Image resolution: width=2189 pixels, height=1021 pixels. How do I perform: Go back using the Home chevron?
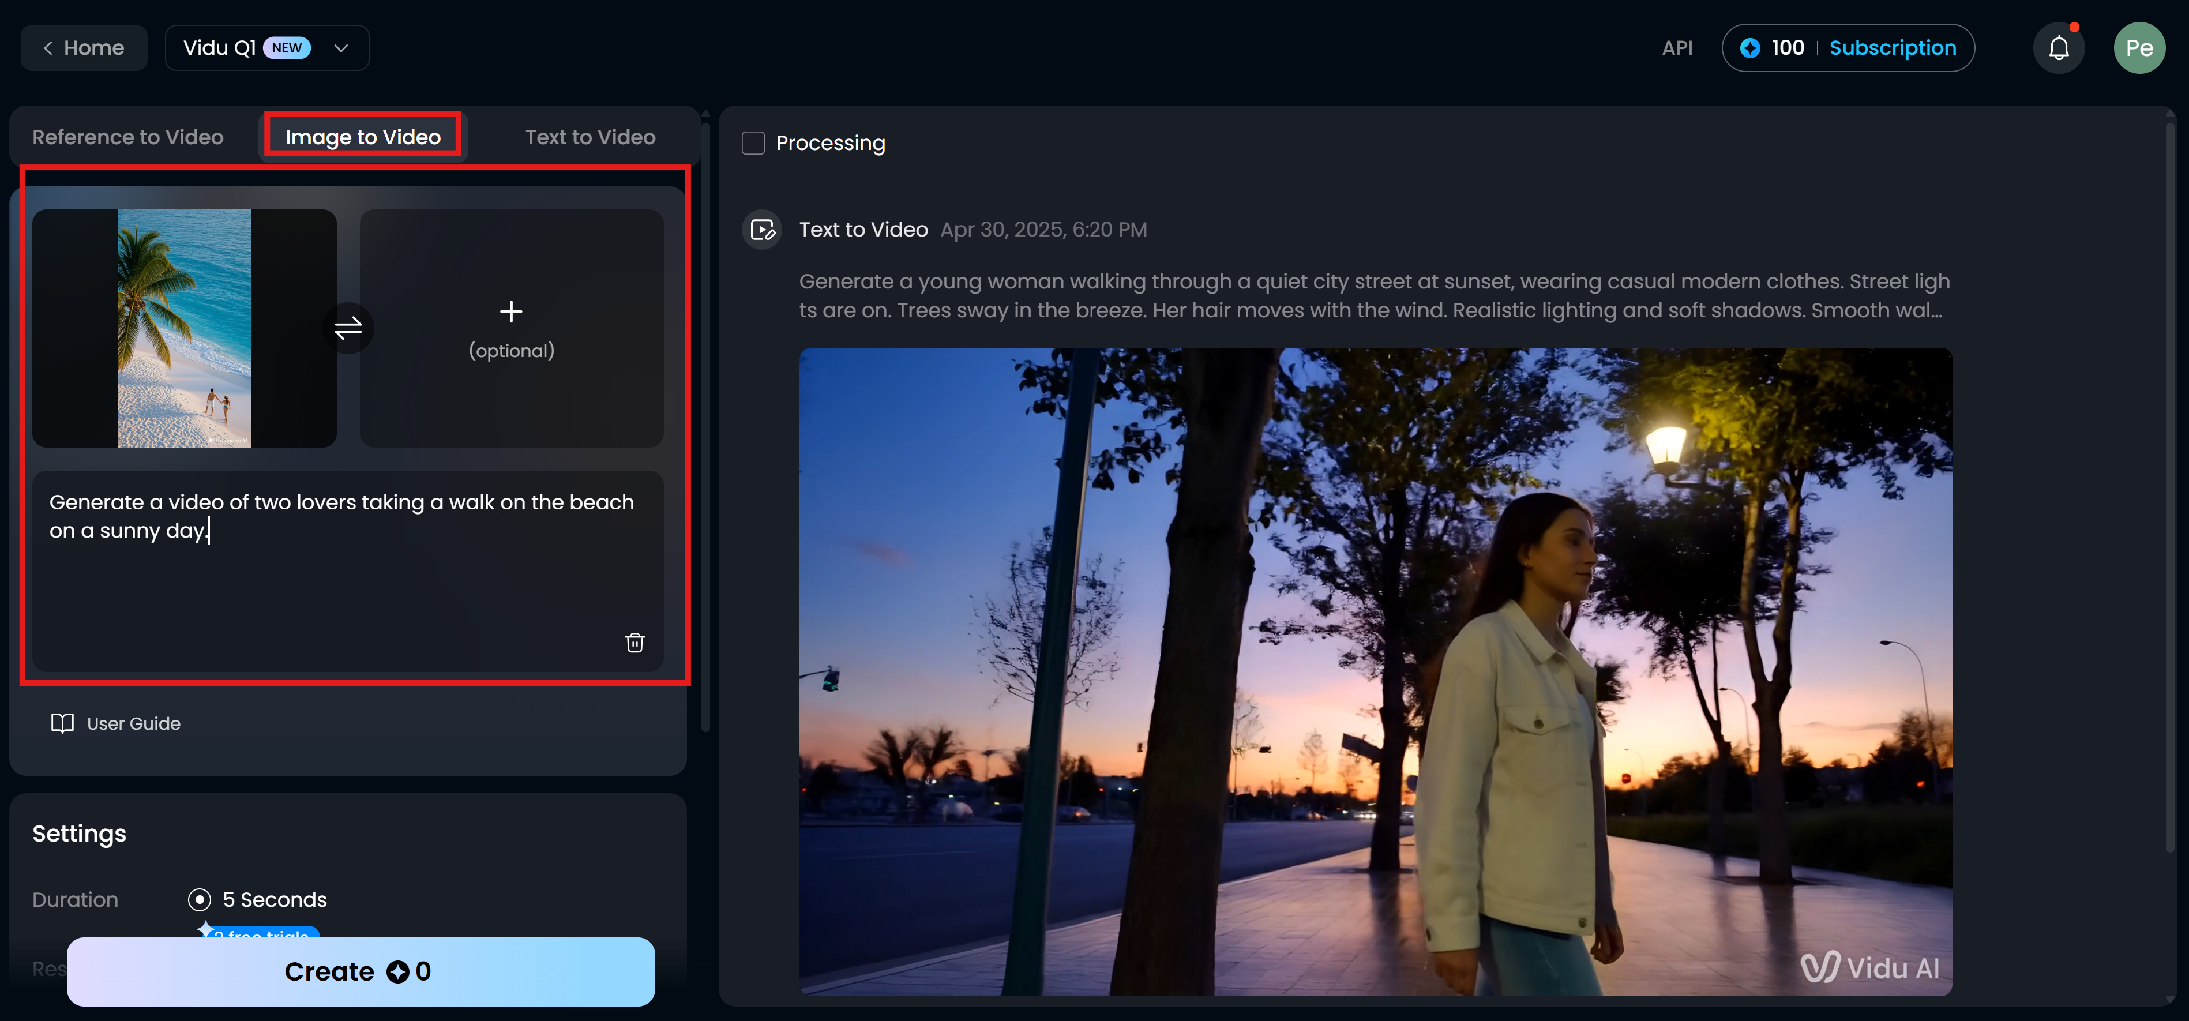point(48,48)
